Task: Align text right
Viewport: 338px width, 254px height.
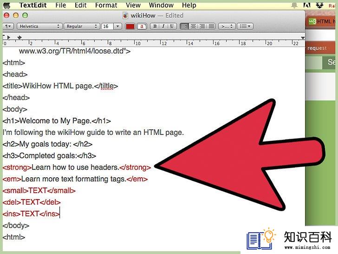Action: coord(202,27)
